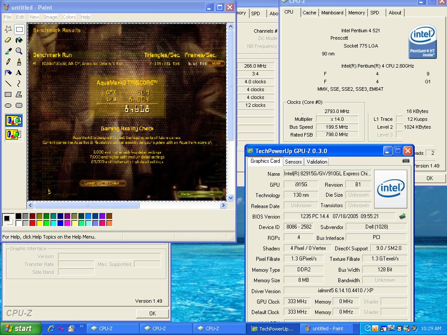Open the Paint View menu

(x=34, y=17)
